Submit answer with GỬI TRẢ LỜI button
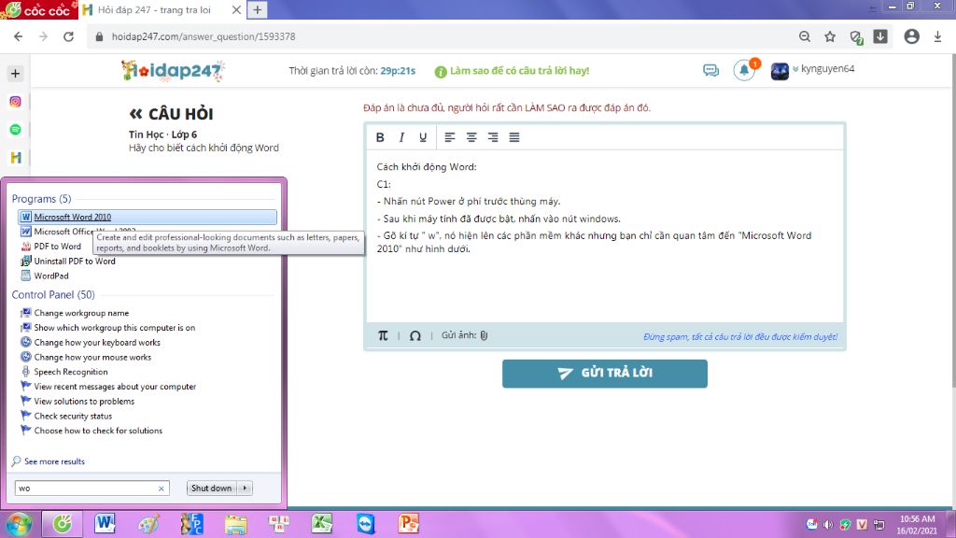This screenshot has height=538, width=956. pos(605,374)
